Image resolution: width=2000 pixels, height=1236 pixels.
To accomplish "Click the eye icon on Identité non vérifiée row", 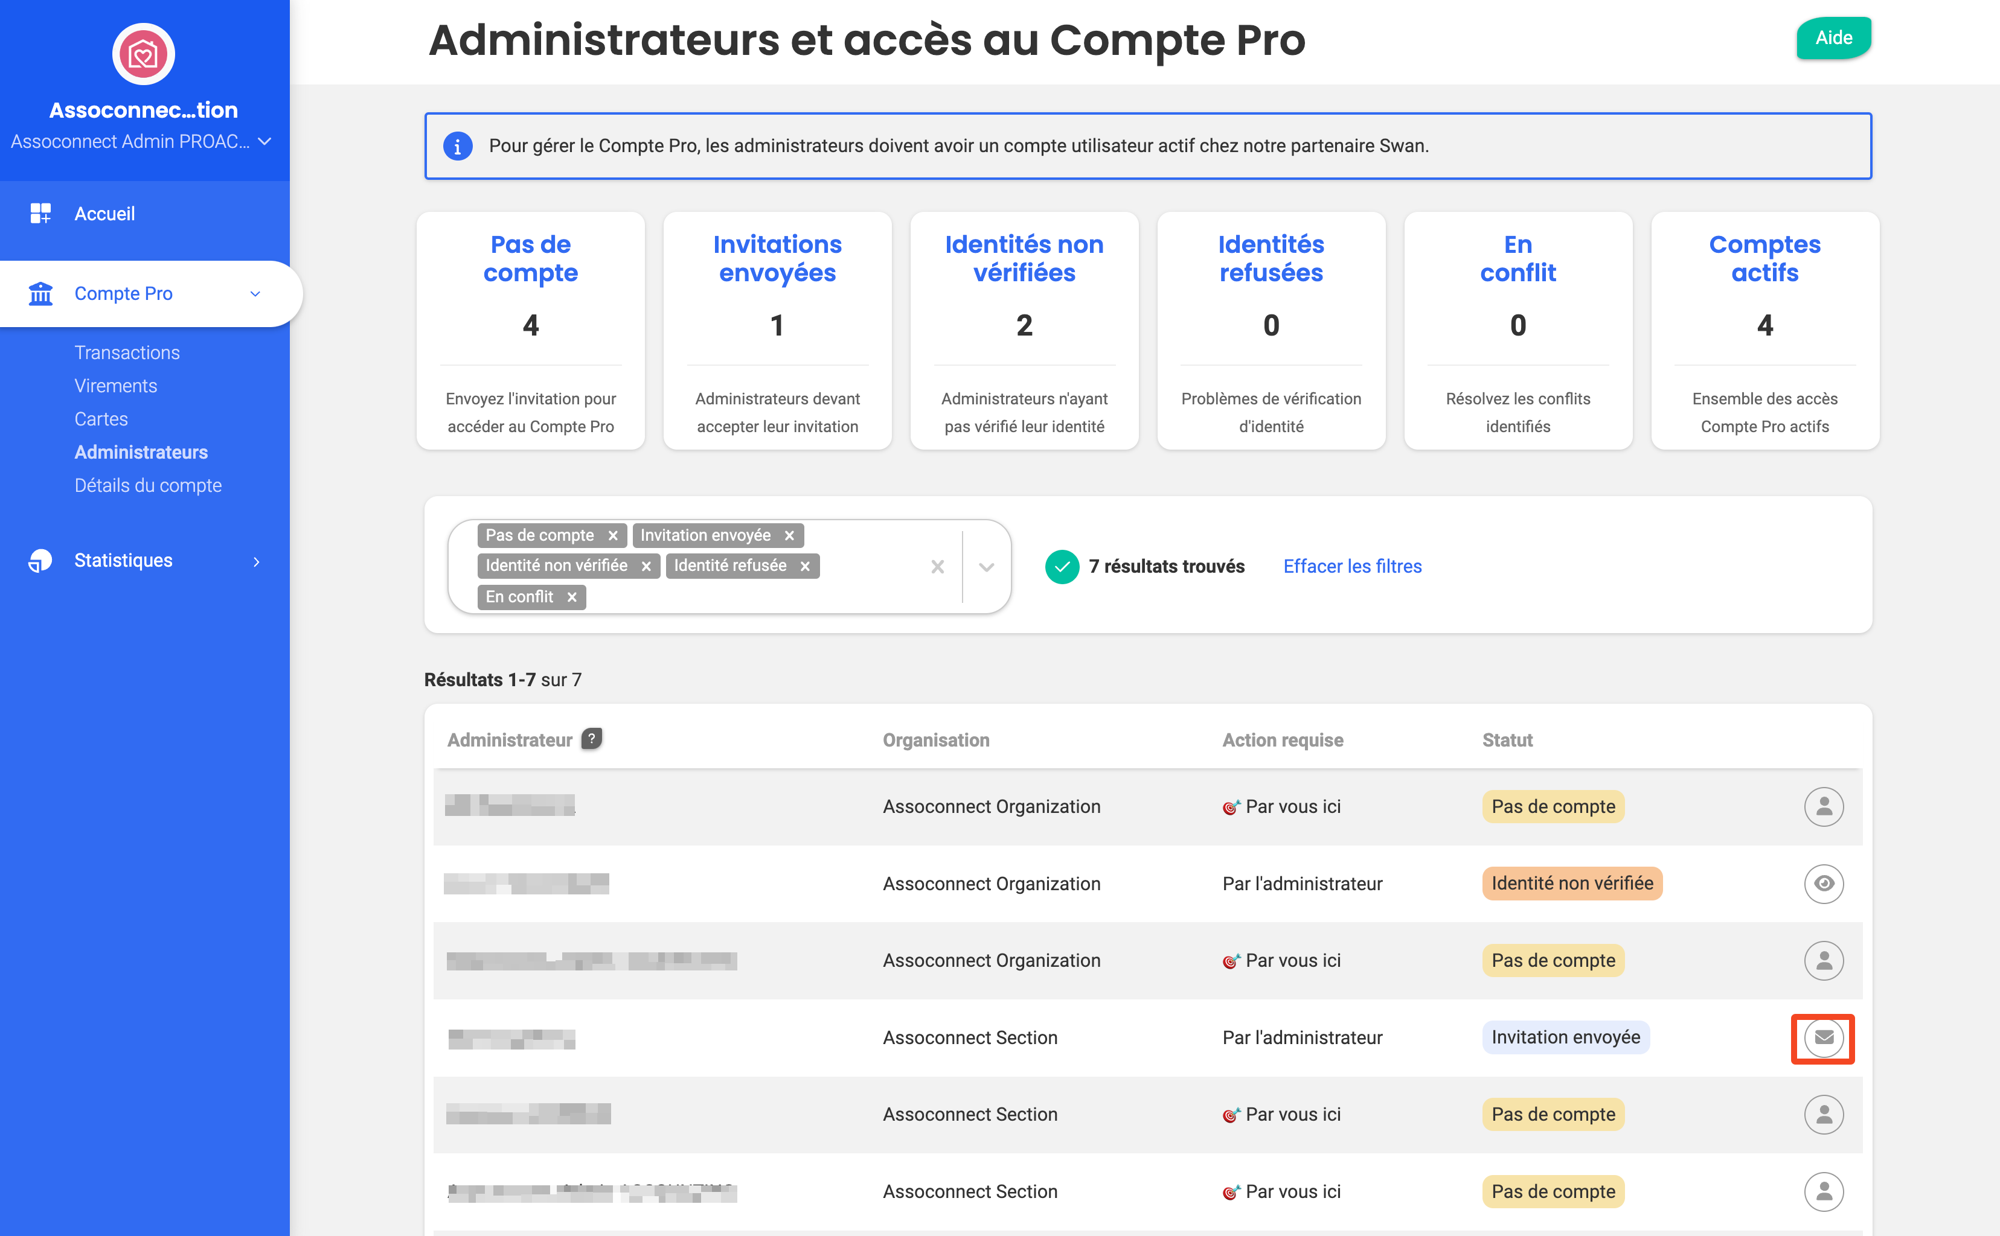I will pyautogui.click(x=1823, y=884).
